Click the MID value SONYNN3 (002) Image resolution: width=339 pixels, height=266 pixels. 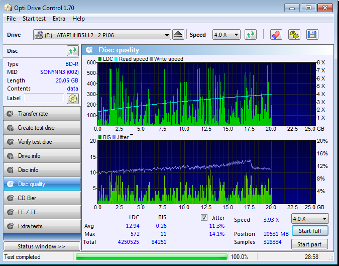tap(59, 72)
